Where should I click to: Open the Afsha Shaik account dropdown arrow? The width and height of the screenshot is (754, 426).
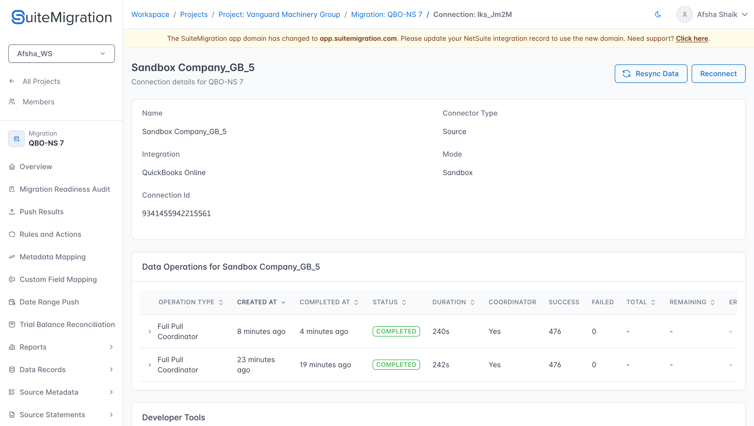point(745,14)
